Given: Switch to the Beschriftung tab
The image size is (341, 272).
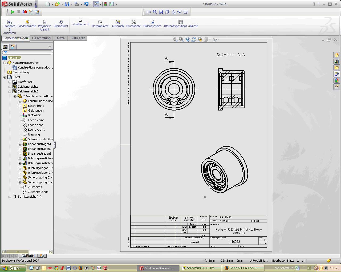Looking at the screenshot, I should (x=41, y=38).
